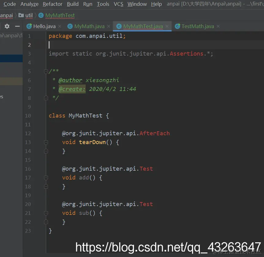The image size is (264, 257).
Task: Click the Test annotation above add()
Action: pyautogui.click(x=146, y=169)
